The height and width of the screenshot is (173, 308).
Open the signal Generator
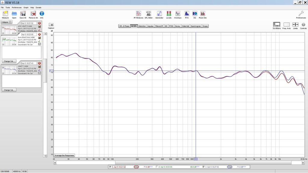(x=159, y=15)
